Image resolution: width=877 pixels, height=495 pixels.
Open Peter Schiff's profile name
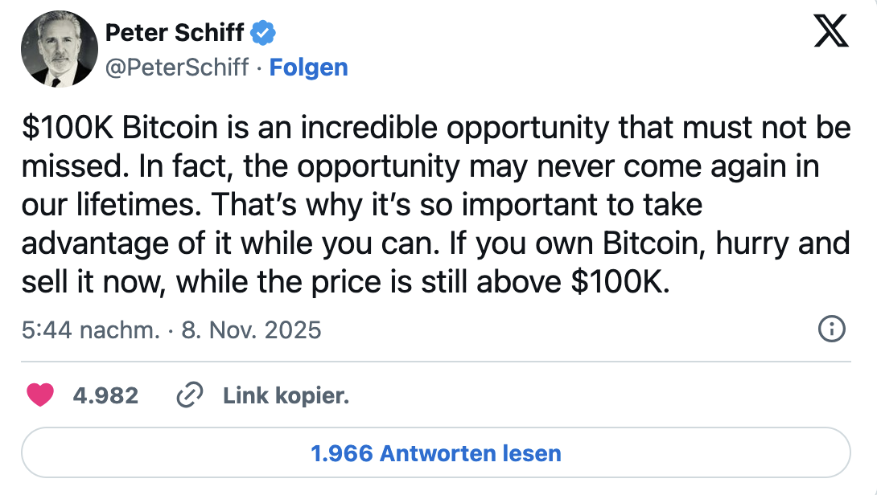coord(173,32)
